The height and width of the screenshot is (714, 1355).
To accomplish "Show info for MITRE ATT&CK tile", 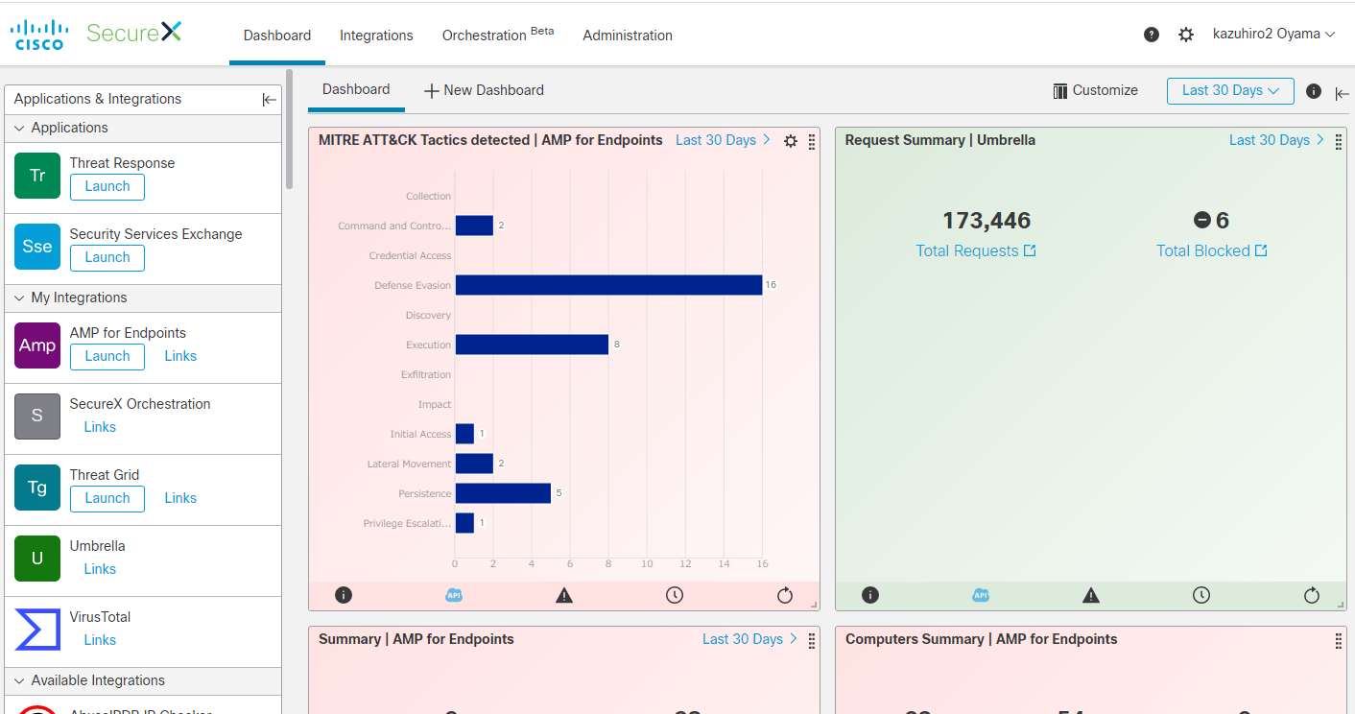I will coord(344,595).
